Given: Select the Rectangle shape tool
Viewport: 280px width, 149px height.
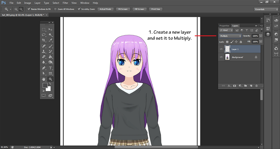Looking at the screenshot, I should coord(50,73).
